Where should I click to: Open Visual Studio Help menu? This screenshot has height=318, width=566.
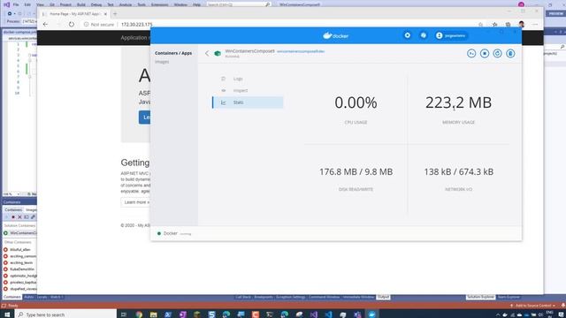(196, 4)
